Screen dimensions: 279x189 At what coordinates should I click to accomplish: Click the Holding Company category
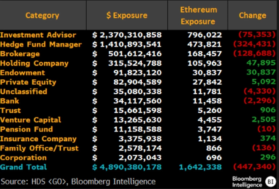[x=34, y=63]
